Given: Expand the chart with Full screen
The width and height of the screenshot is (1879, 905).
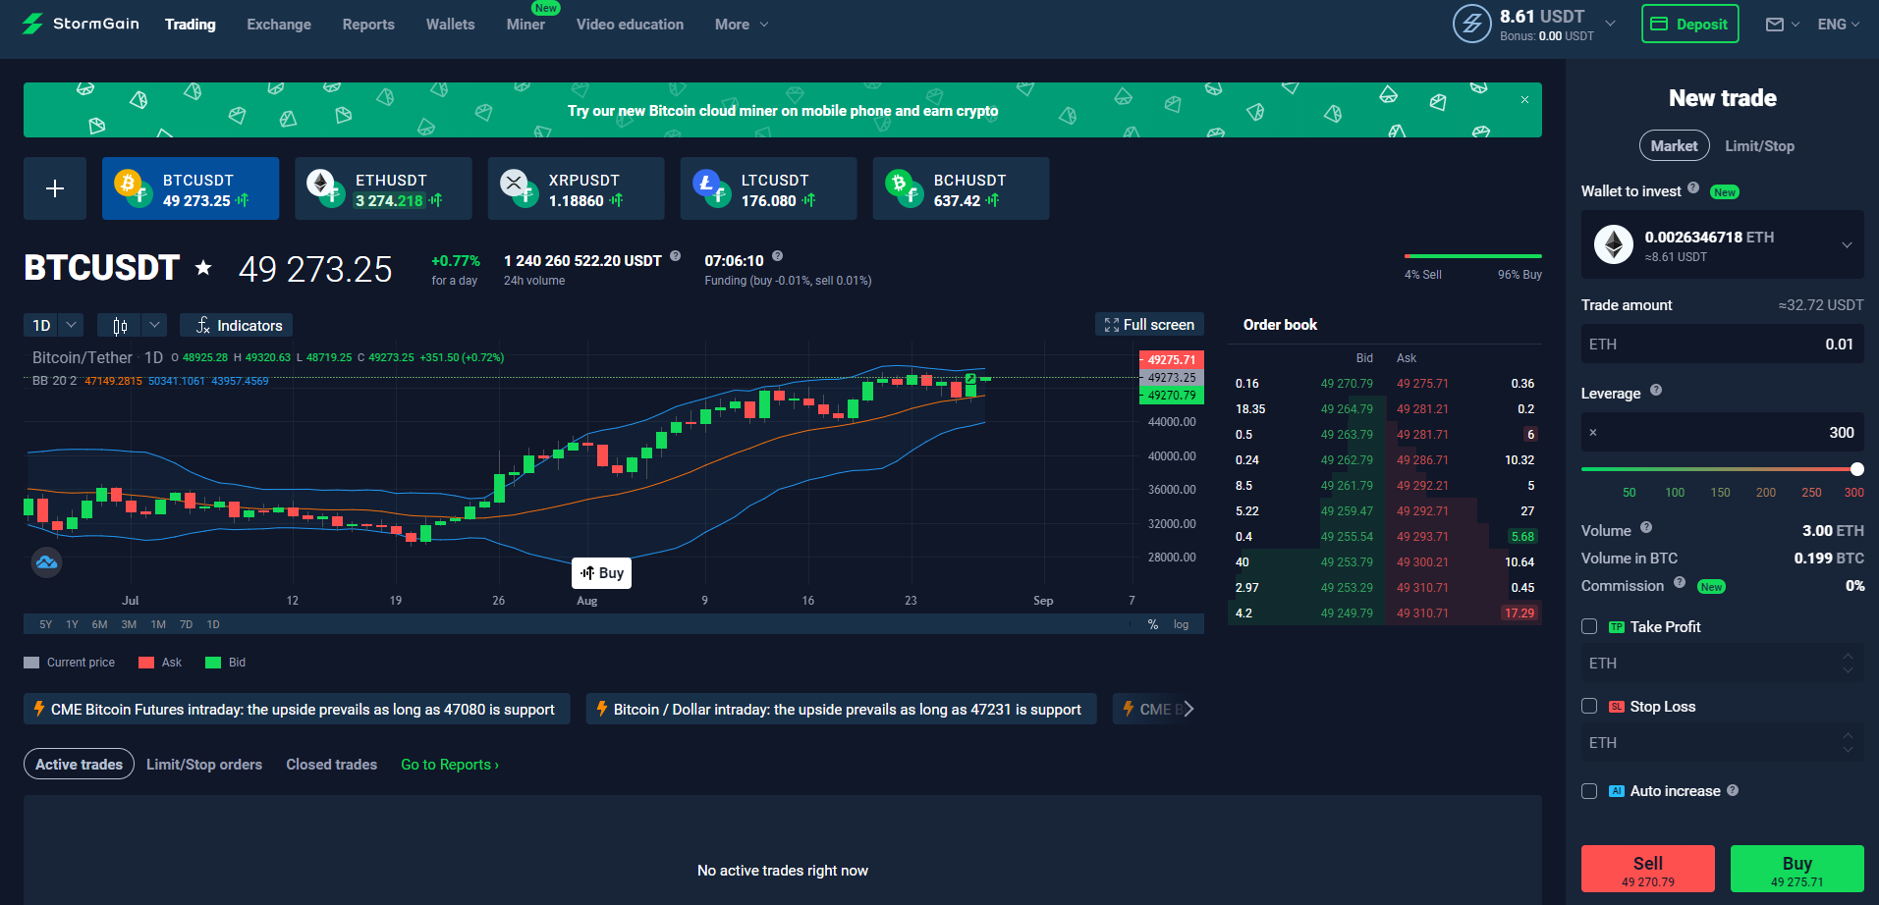Looking at the screenshot, I should coord(1149,325).
